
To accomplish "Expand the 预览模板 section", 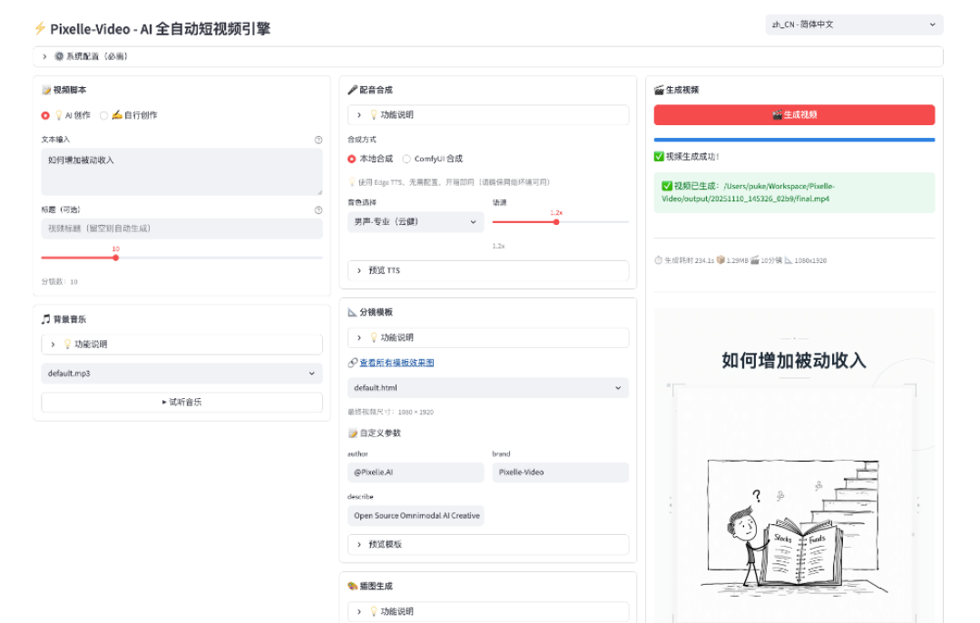I will (488, 544).
